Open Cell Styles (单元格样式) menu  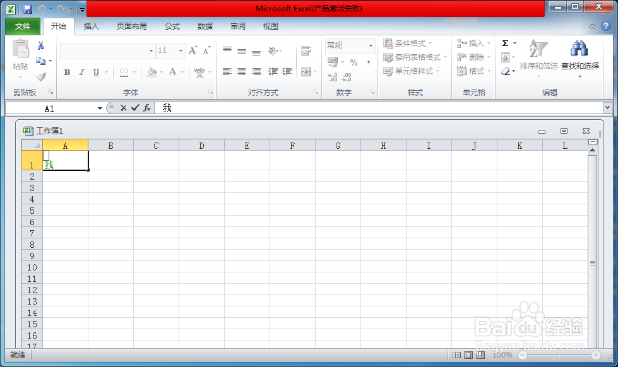(x=411, y=71)
